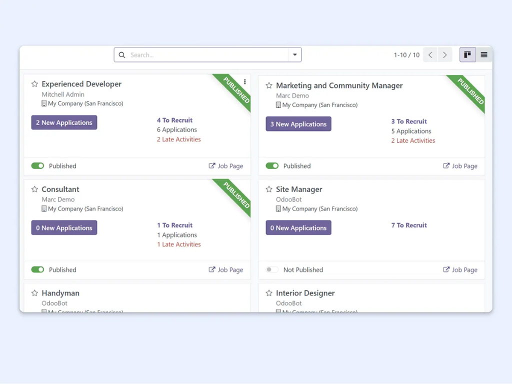Viewport: 512px width, 384px height.
Task: View 2 Late Activities for Experienced Developer
Action: [x=178, y=139]
